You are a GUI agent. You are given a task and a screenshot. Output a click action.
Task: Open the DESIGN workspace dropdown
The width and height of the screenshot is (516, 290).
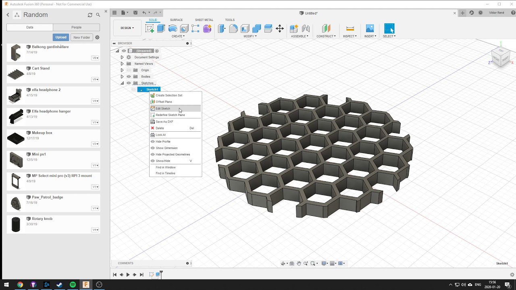coord(127,28)
